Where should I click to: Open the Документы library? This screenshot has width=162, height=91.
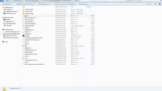(10, 21)
